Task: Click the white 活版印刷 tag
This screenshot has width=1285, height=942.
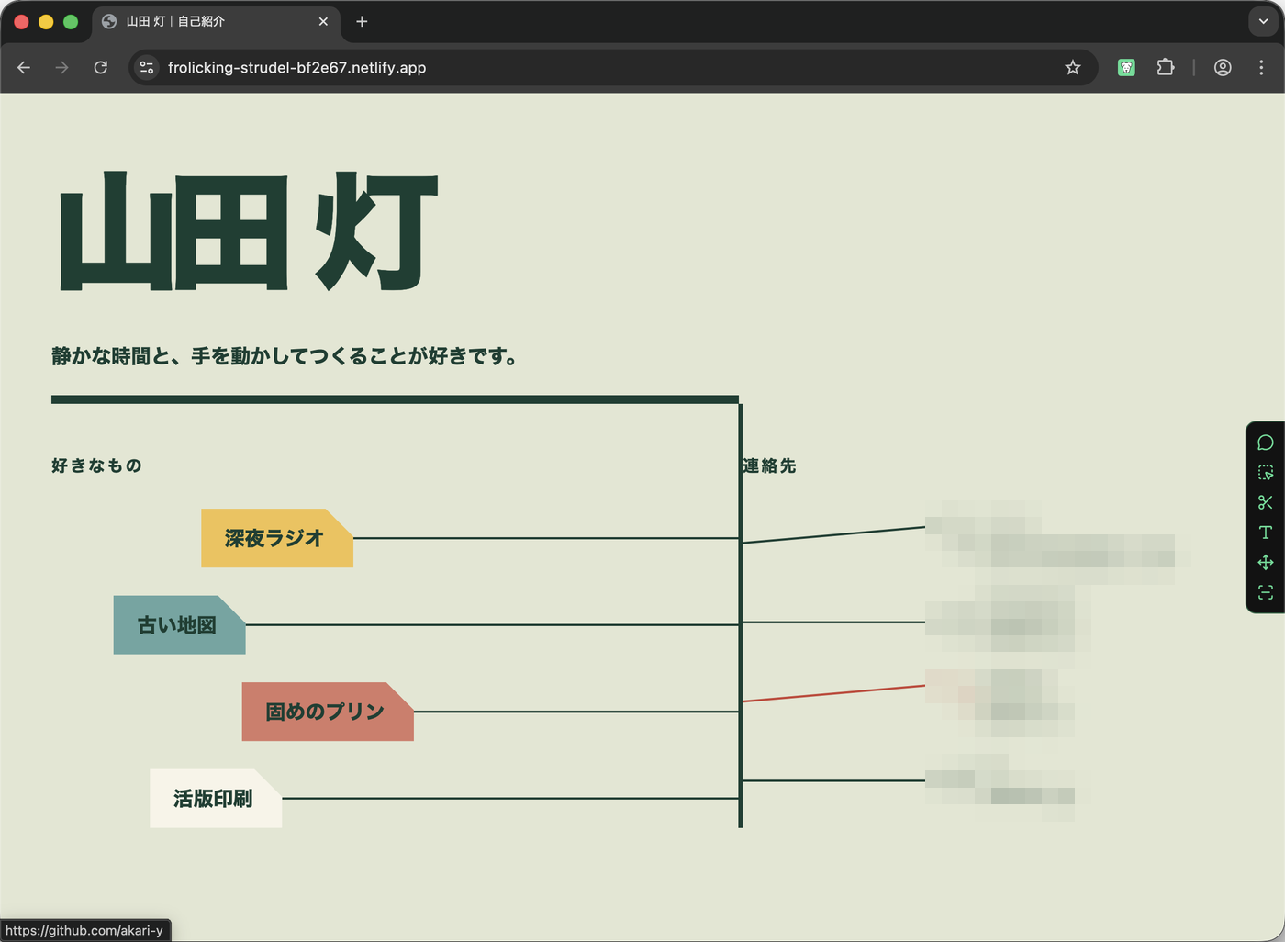Action: pyautogui.click(x=216, y=799)
